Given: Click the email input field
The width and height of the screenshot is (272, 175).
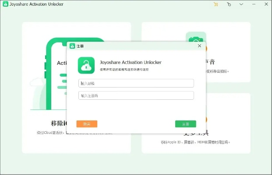Looking at the screenshot, I should 136,83.
